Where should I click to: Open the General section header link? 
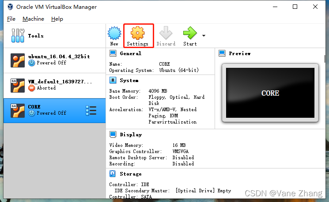click(131, 54)
